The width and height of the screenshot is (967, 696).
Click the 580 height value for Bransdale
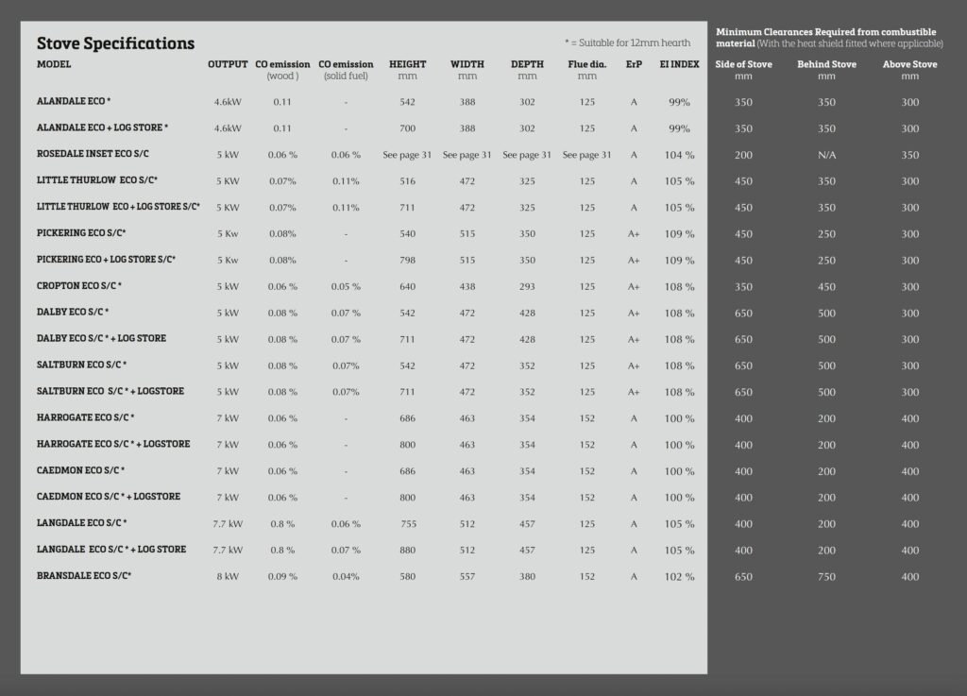(x=408, y=576)
